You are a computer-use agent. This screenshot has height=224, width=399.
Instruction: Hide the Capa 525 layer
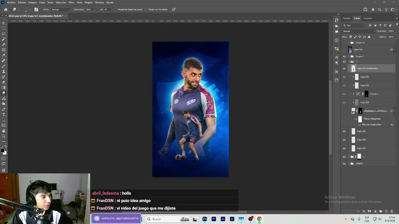tap(344, 131)
